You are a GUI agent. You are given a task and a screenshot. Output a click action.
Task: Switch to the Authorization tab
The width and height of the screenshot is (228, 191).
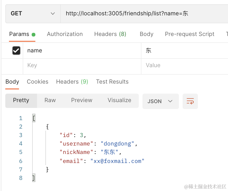(65, 34)
